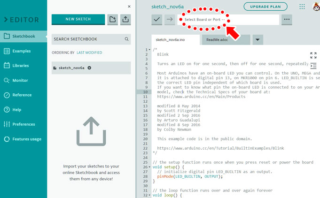Click the large import upload illustration
Screen dimensions: 320x198
[91, 131]
